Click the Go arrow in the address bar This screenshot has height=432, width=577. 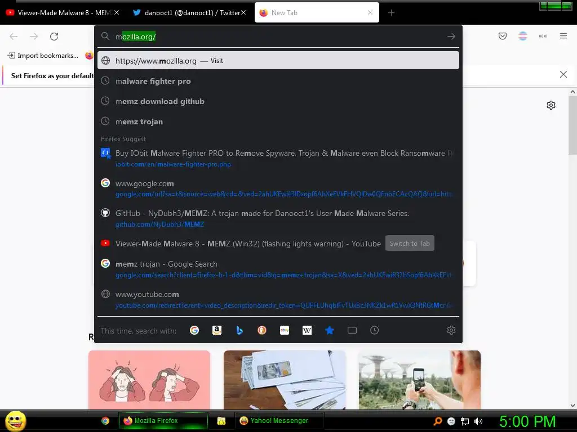[x=451, y=37]
